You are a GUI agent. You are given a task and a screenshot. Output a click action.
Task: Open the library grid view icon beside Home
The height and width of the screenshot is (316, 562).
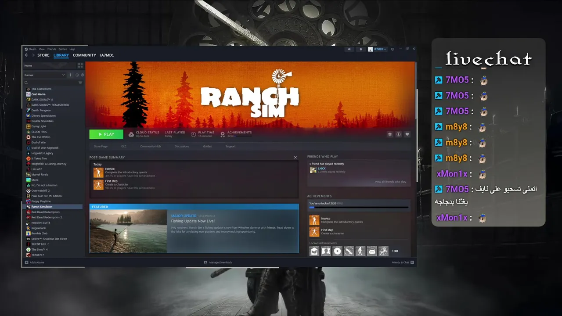point(80,65)
